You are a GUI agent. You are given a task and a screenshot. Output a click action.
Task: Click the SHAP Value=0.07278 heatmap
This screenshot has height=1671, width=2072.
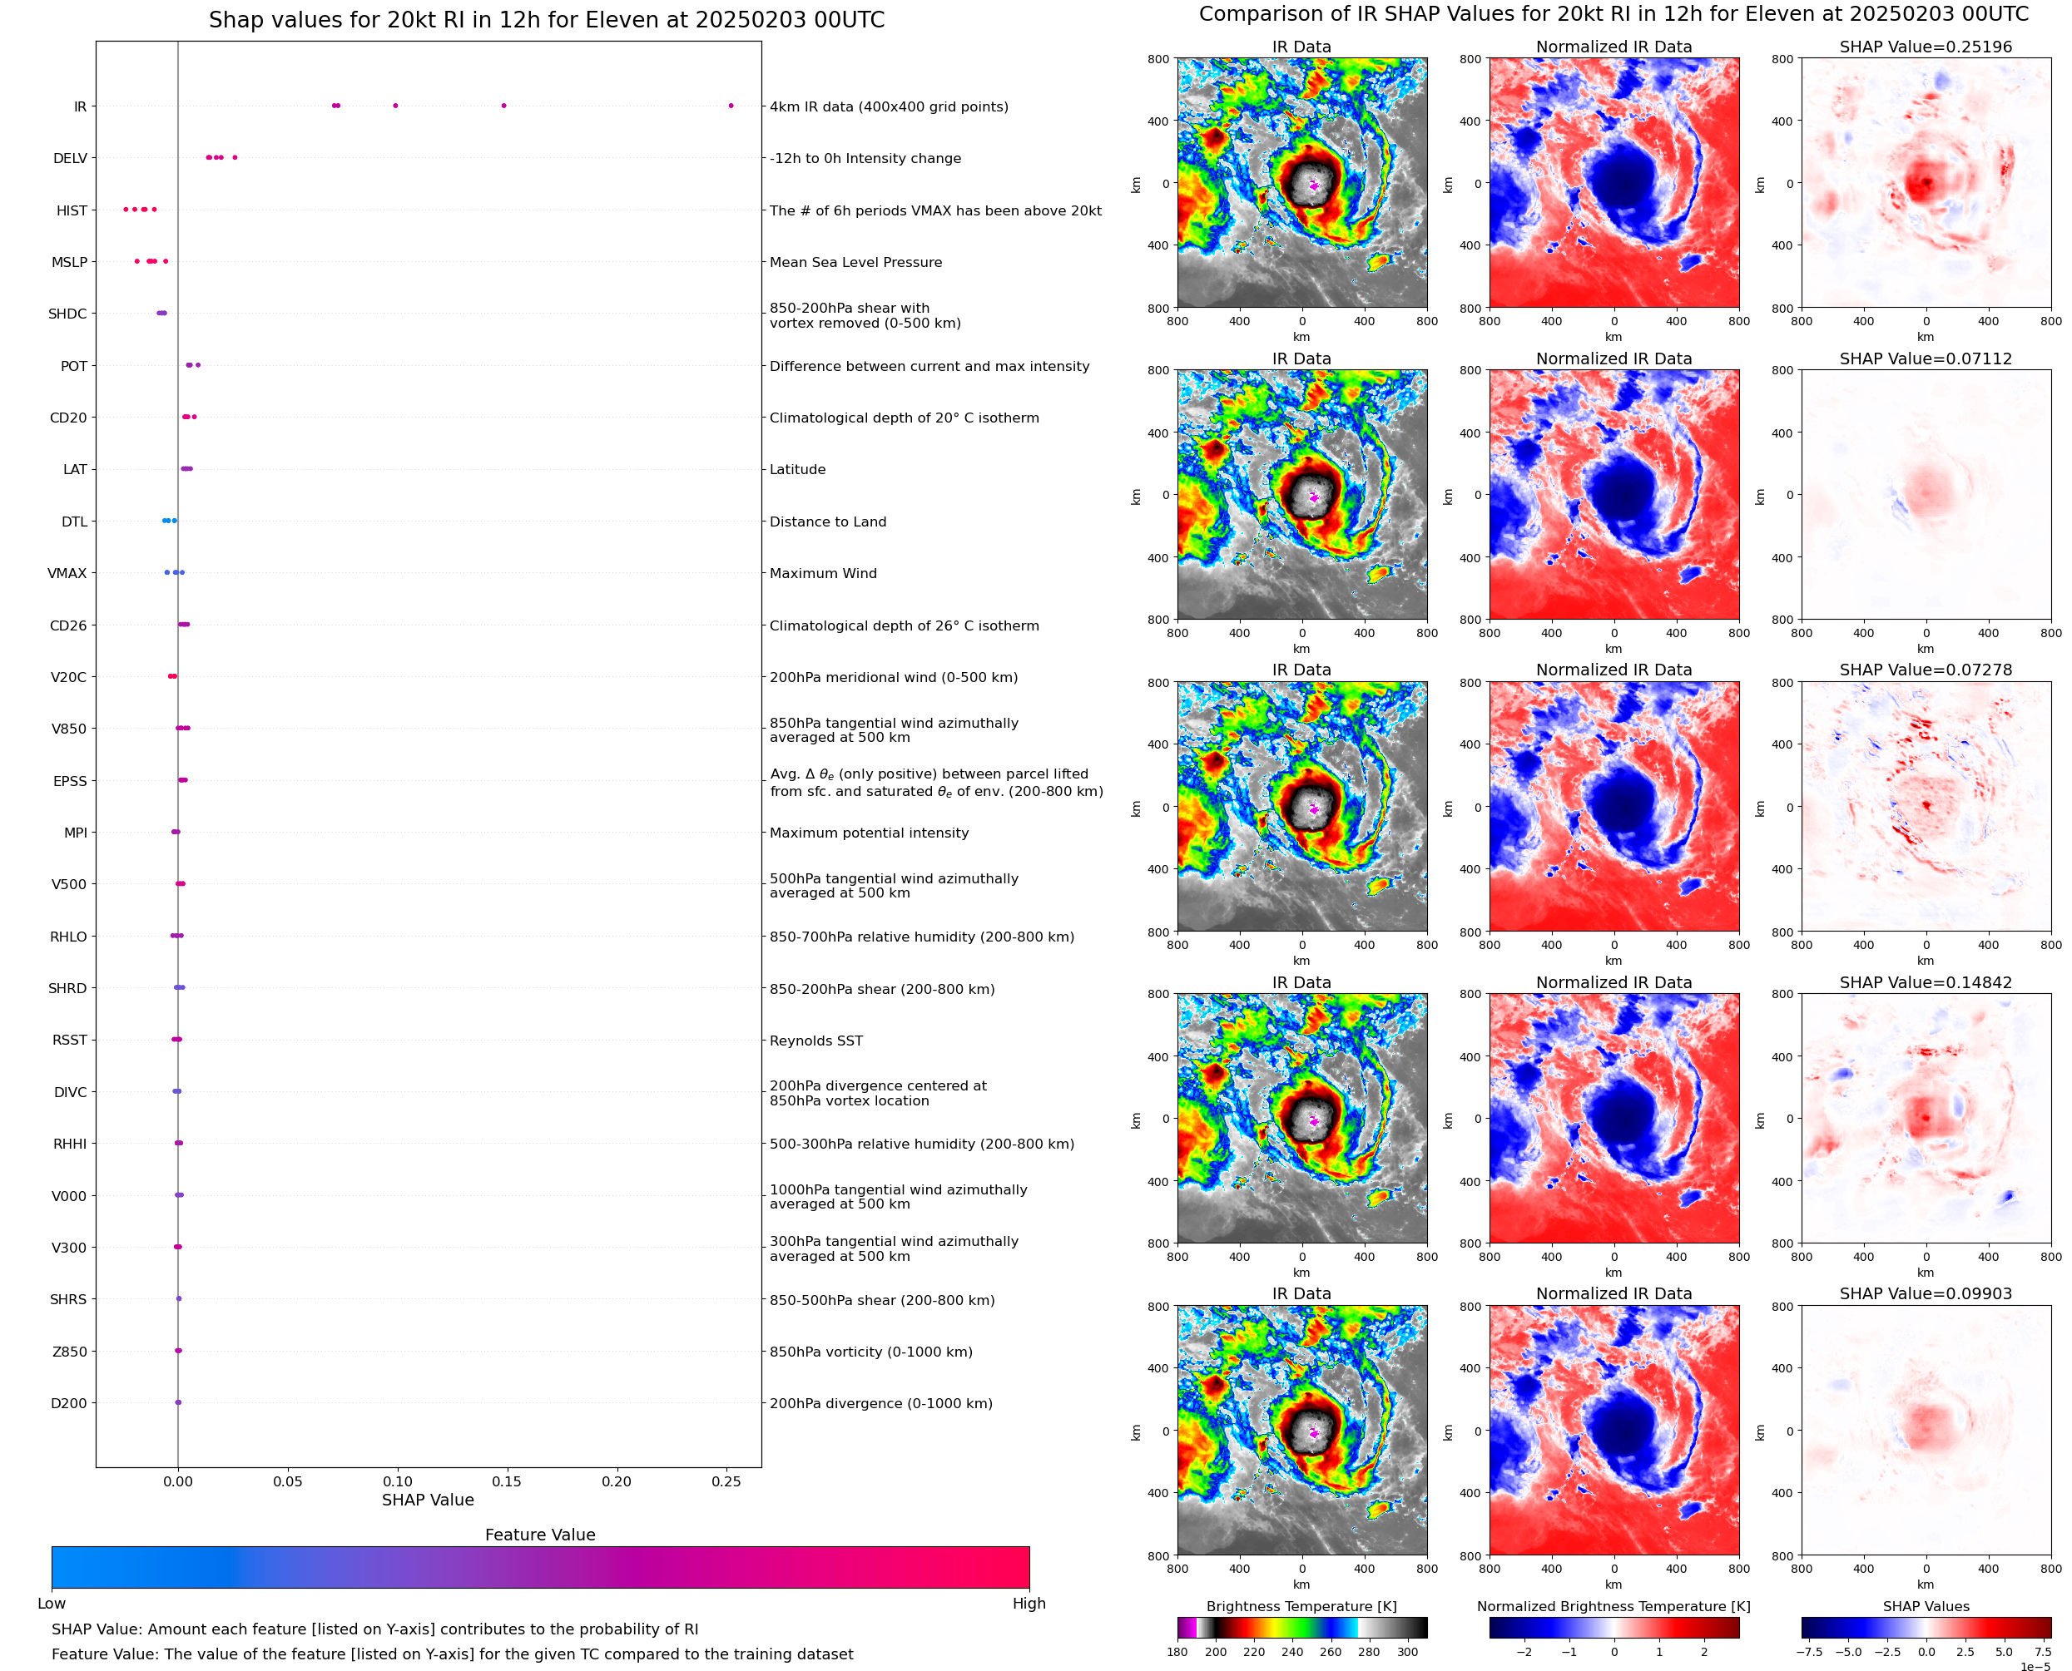pos(1926,807)
